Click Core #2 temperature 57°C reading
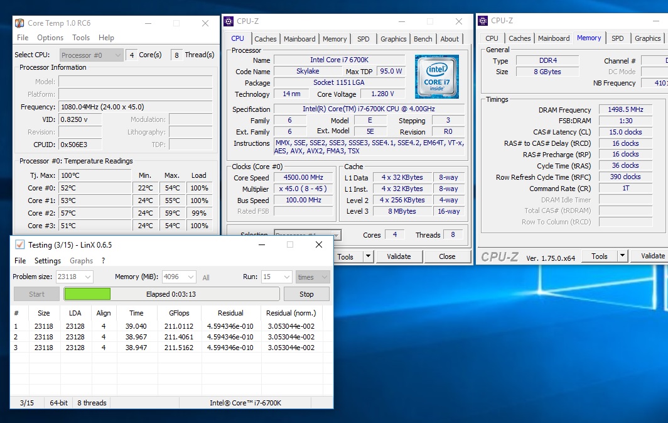 tap(95, 213)
